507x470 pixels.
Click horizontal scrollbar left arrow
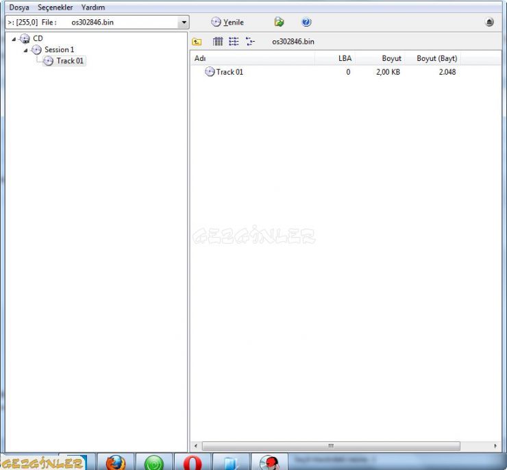coord(196,446)
